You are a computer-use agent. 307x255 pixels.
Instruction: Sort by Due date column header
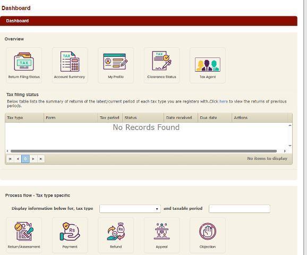215,118
